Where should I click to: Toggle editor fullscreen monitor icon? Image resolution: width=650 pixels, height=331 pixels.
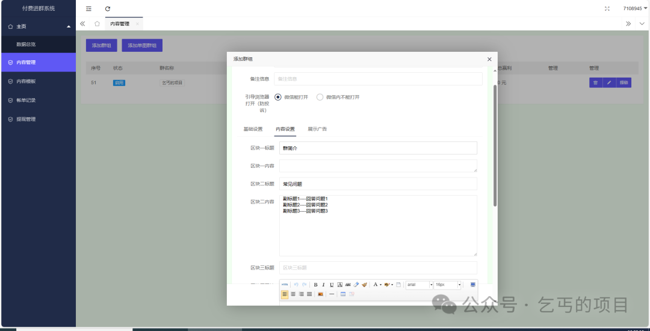472,285
